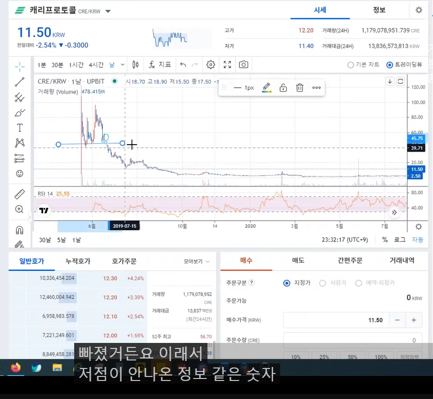Select the trend line drawing tool
The height and width of the screenshot is (399, 433).
(20, 82)
